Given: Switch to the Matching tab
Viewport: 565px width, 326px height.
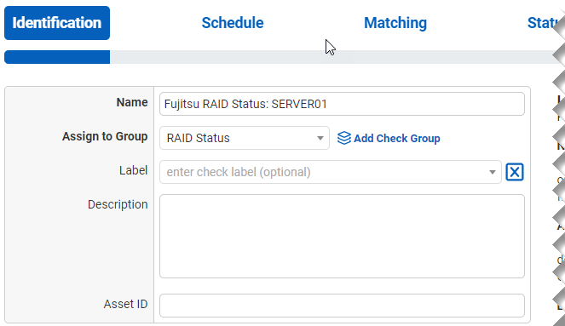Looking at the screenshot, I should point(395,23).
